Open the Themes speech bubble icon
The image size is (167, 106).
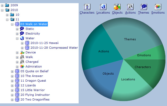pyautogui.click(x=144, y=7)
